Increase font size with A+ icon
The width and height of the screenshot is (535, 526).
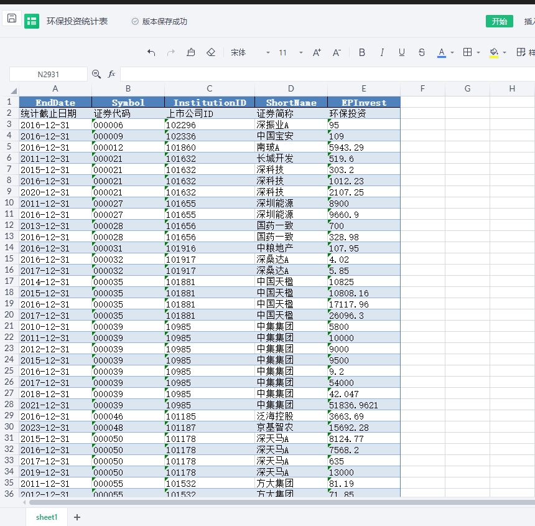coord(317,53)
